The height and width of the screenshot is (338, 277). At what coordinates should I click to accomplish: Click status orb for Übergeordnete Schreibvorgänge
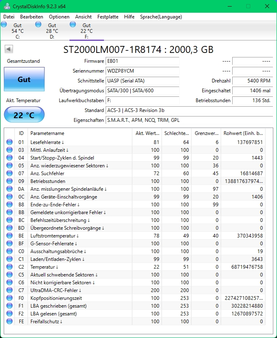click(9, 228)
